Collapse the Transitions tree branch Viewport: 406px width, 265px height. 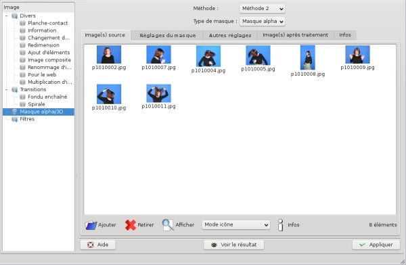[7, 89]
